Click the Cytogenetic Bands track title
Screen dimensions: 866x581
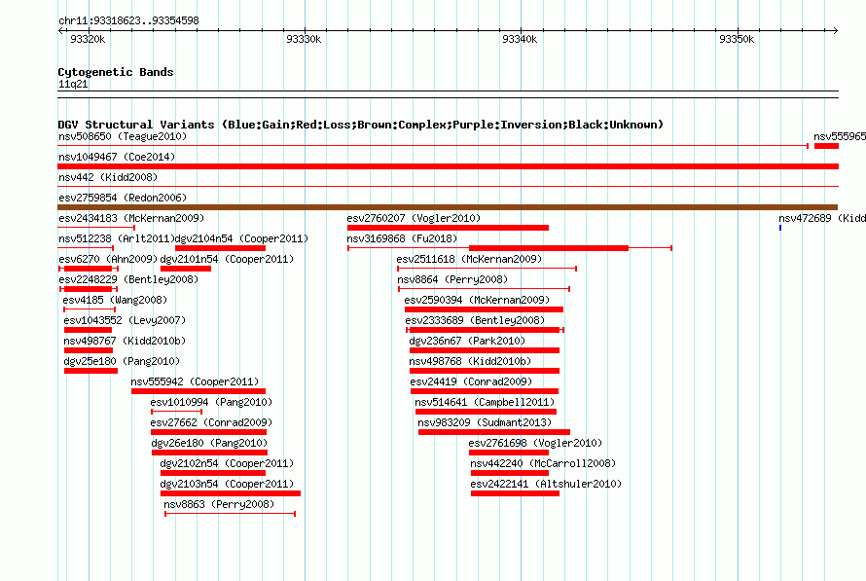[116, 72]
